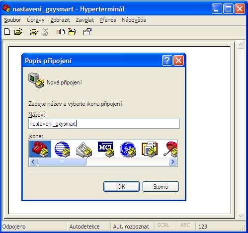248x233 pixels.
Task: Click the dialog help question mark button
Action: click(x=167, y=61)
